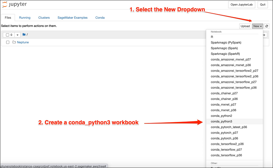Click the refresh file list icon
Screen dimensions: 273x168
(x=267, y=26)
